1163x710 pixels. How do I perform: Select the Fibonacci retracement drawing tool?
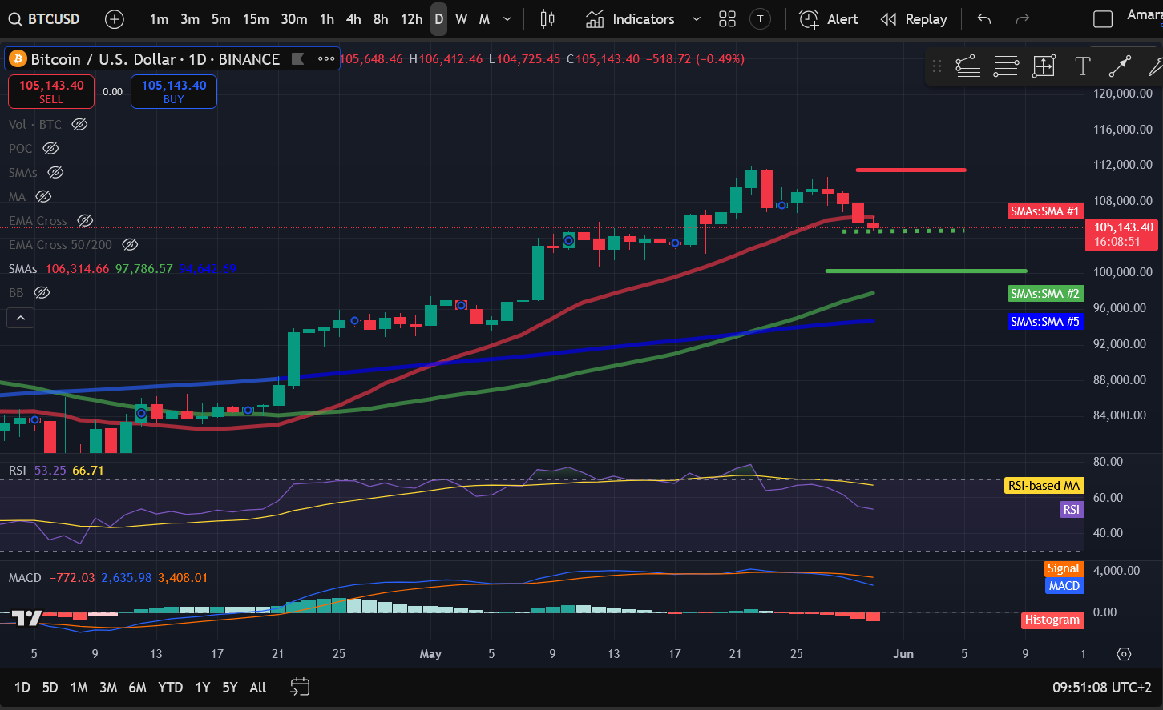click(1005, 66)
